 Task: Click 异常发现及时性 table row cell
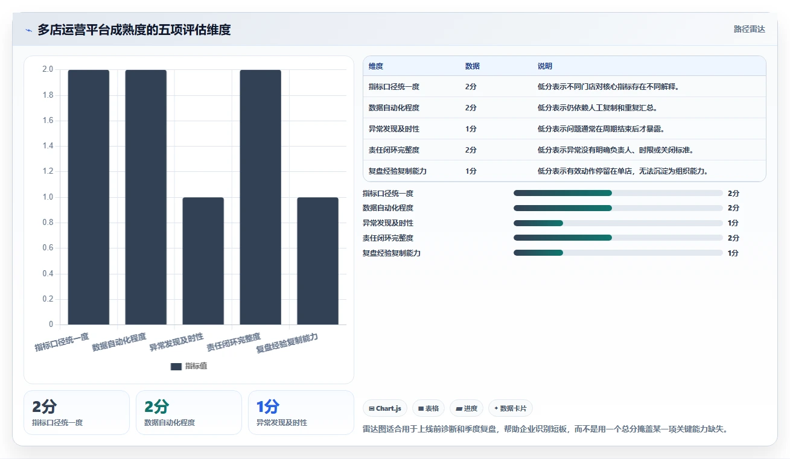pyautogui.click(x=394, y=129)
